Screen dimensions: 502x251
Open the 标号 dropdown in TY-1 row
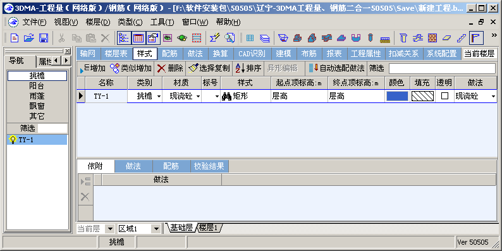[217, 96]
